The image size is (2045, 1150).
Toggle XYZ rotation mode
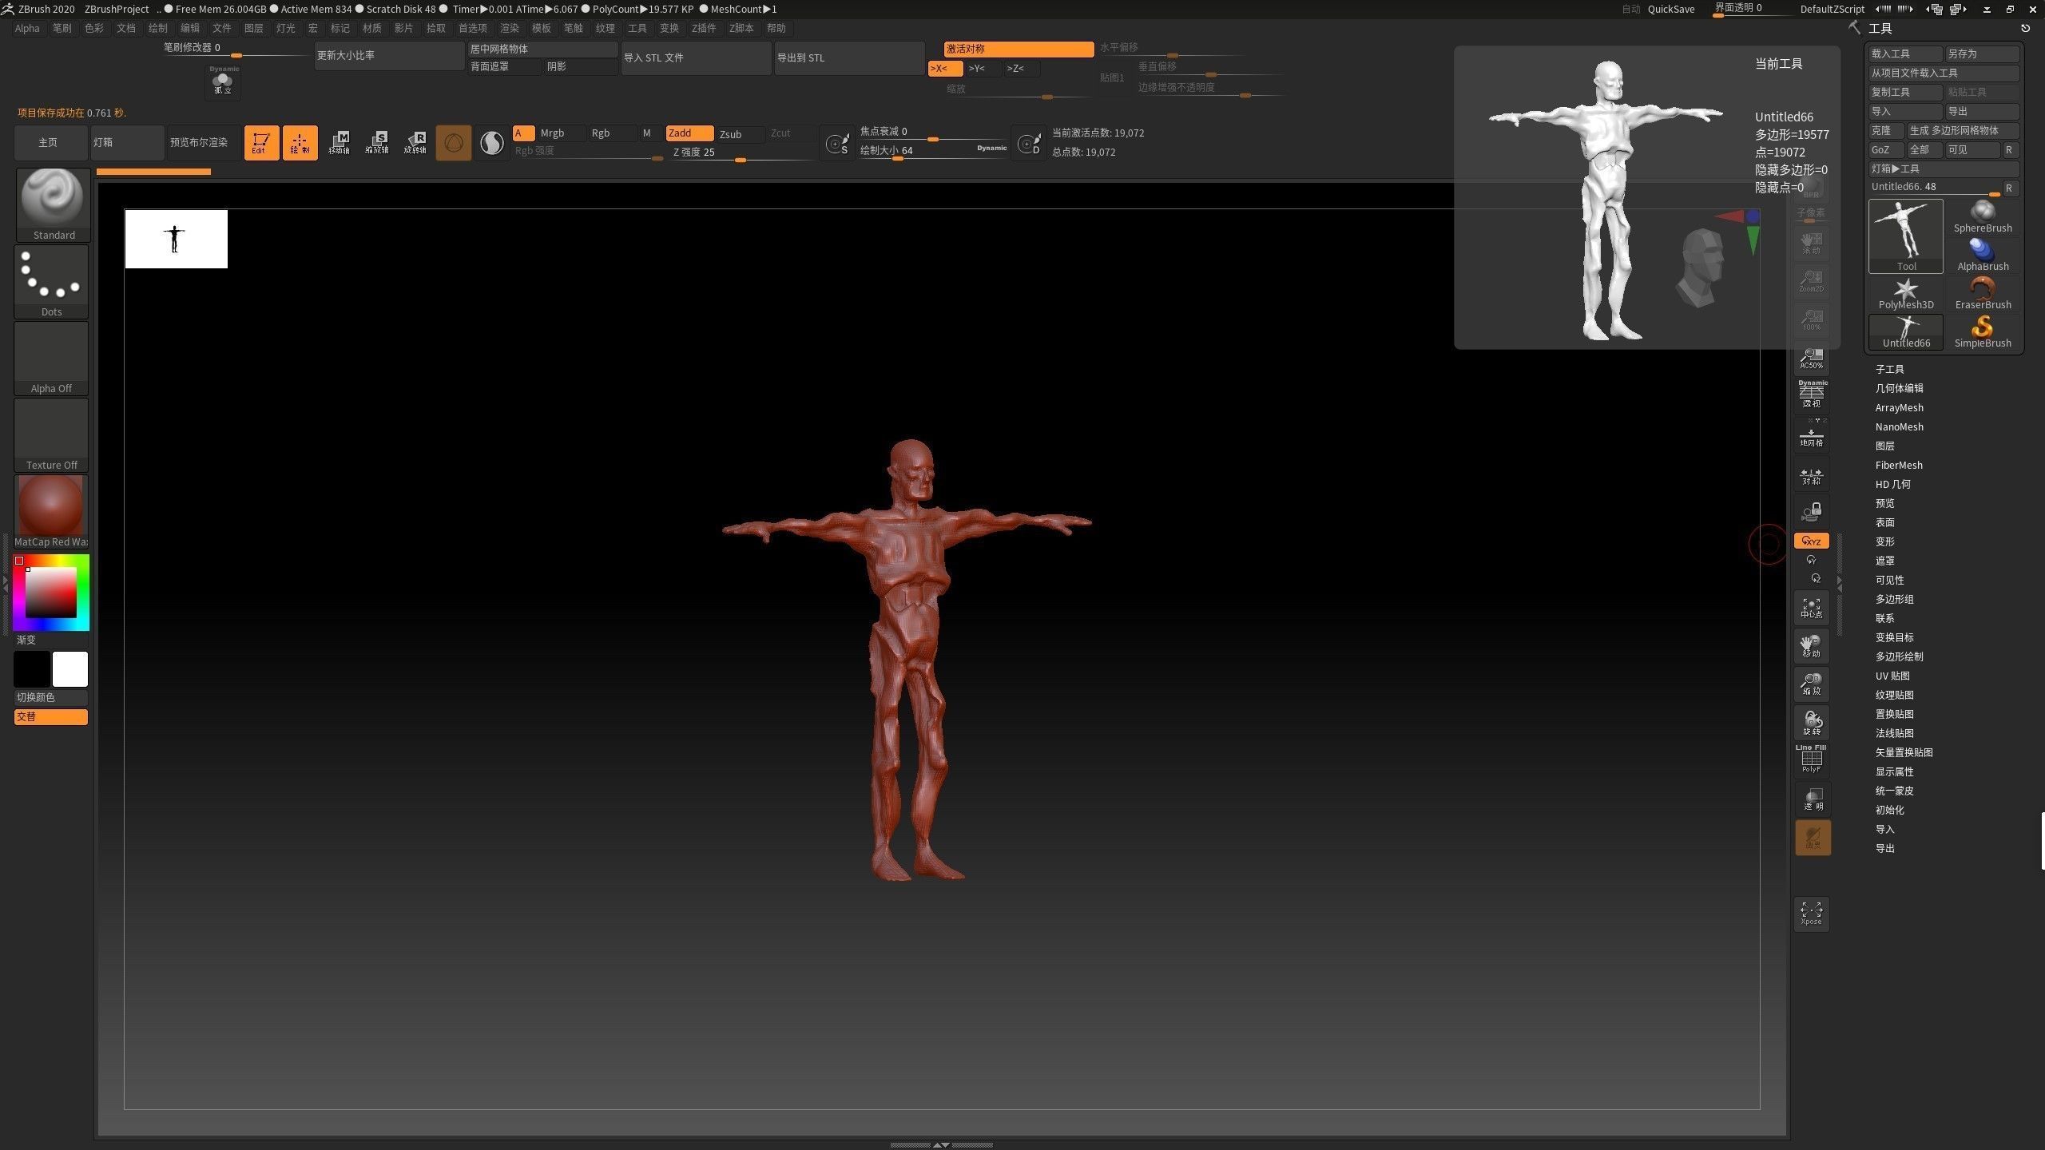(1812, 541)
